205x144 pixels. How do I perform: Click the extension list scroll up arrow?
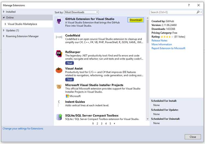(x=148, y=18)
